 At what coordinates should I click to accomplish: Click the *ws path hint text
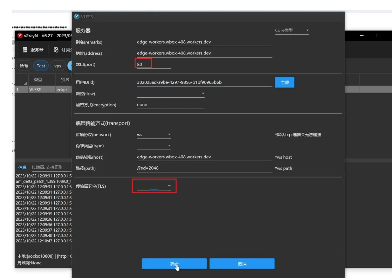point(284,168)
